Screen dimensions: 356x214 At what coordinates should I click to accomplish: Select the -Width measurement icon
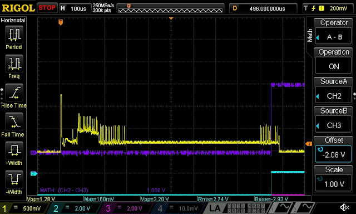pyautogui.click(x=14, y=179)
